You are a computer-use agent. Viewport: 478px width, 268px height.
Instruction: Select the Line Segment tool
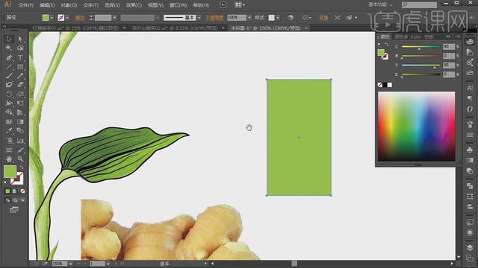point(9,66)
